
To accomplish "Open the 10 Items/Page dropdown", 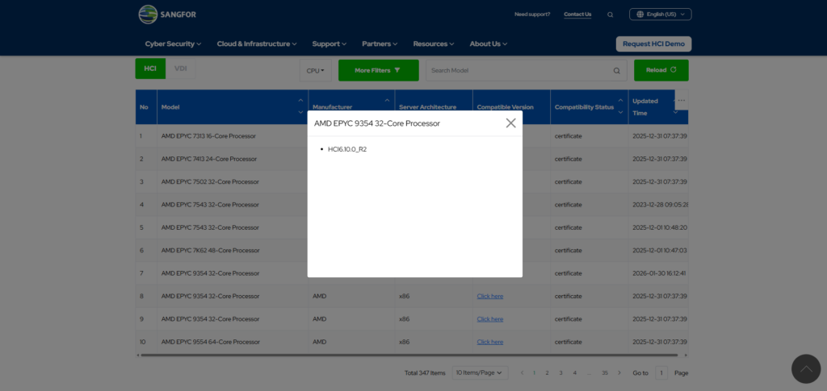I will (480, 372).
